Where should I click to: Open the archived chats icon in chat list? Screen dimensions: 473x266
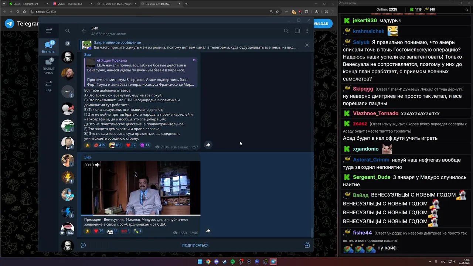pos(68,44)
